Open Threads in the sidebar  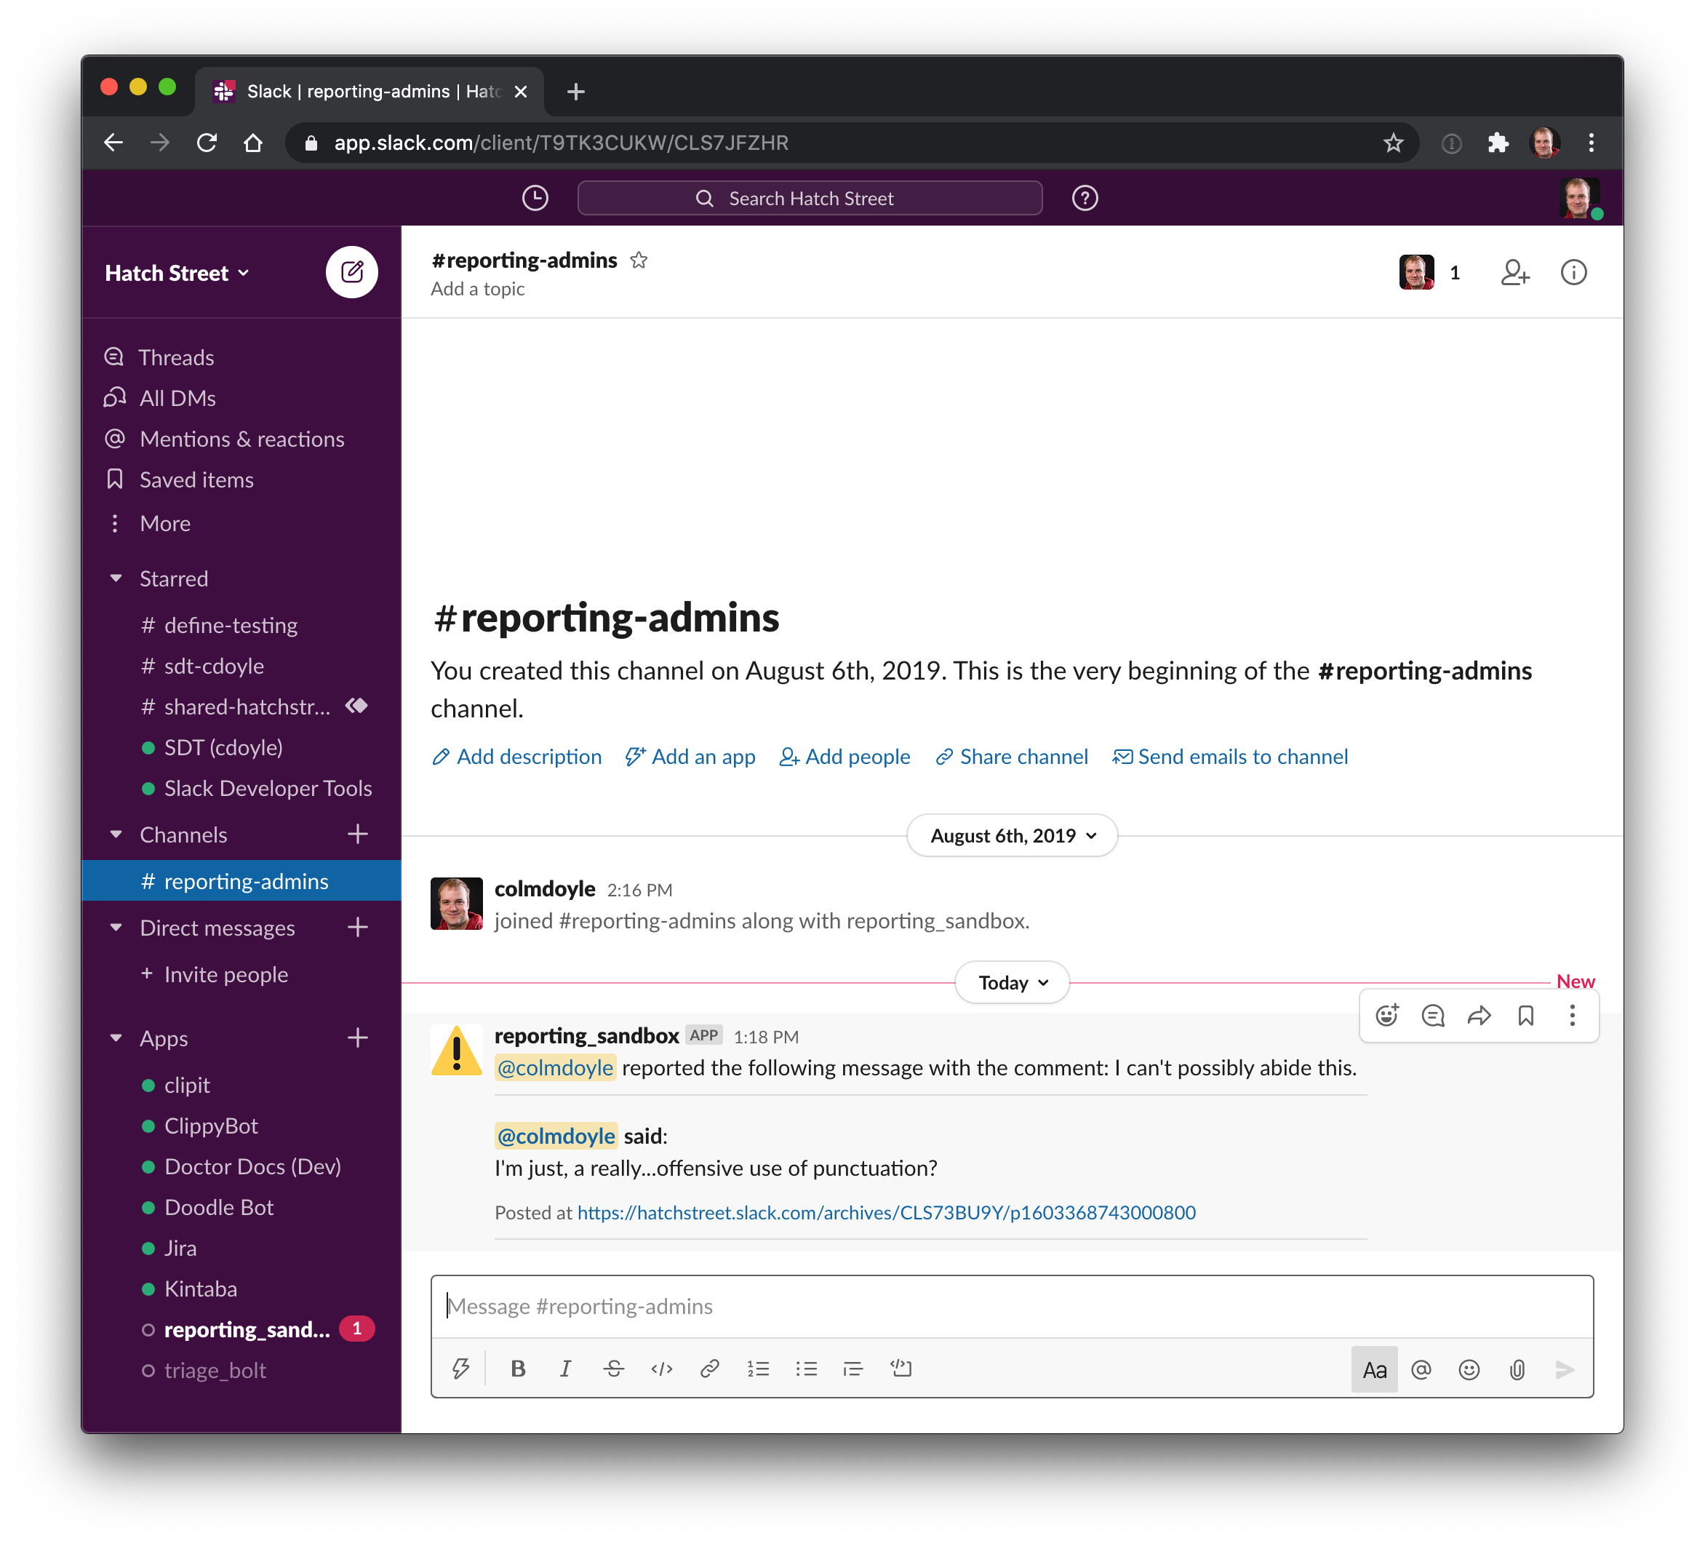point(176,358)
